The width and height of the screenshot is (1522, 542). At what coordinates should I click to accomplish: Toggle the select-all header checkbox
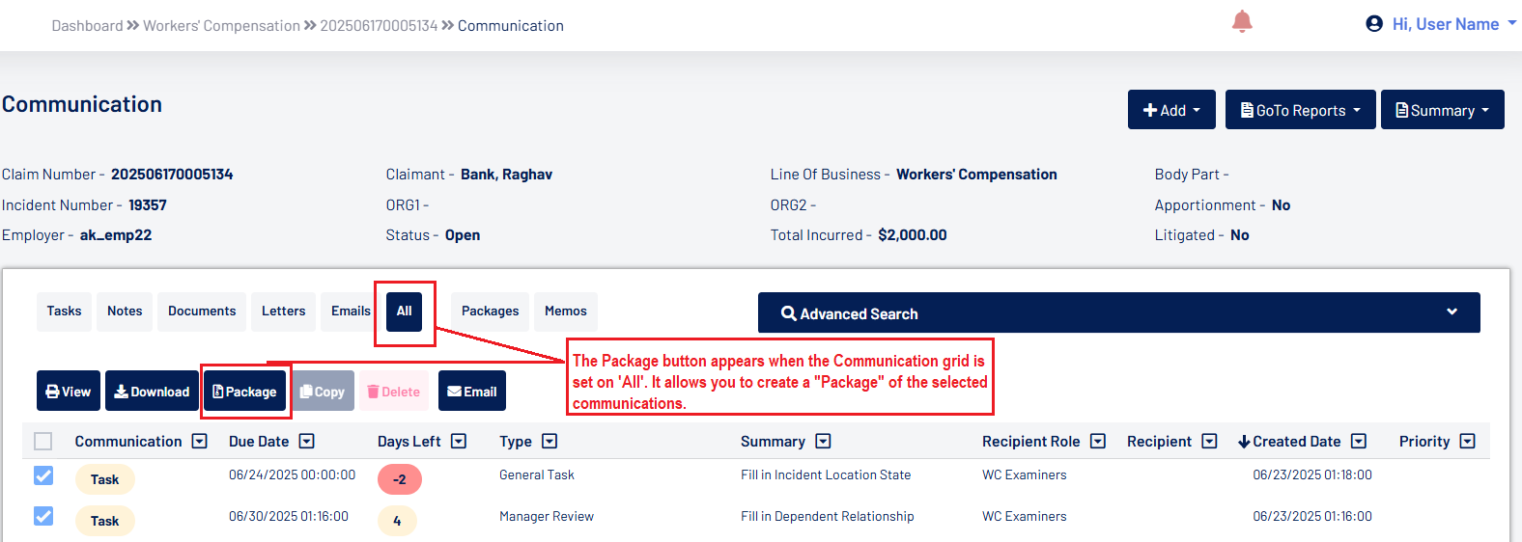coord(43,442)
